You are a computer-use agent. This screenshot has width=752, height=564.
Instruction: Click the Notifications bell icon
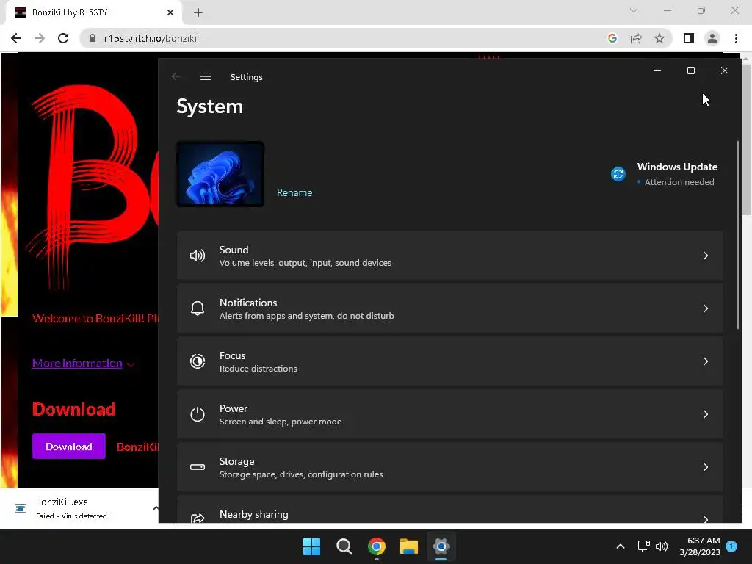click(197, 308)
